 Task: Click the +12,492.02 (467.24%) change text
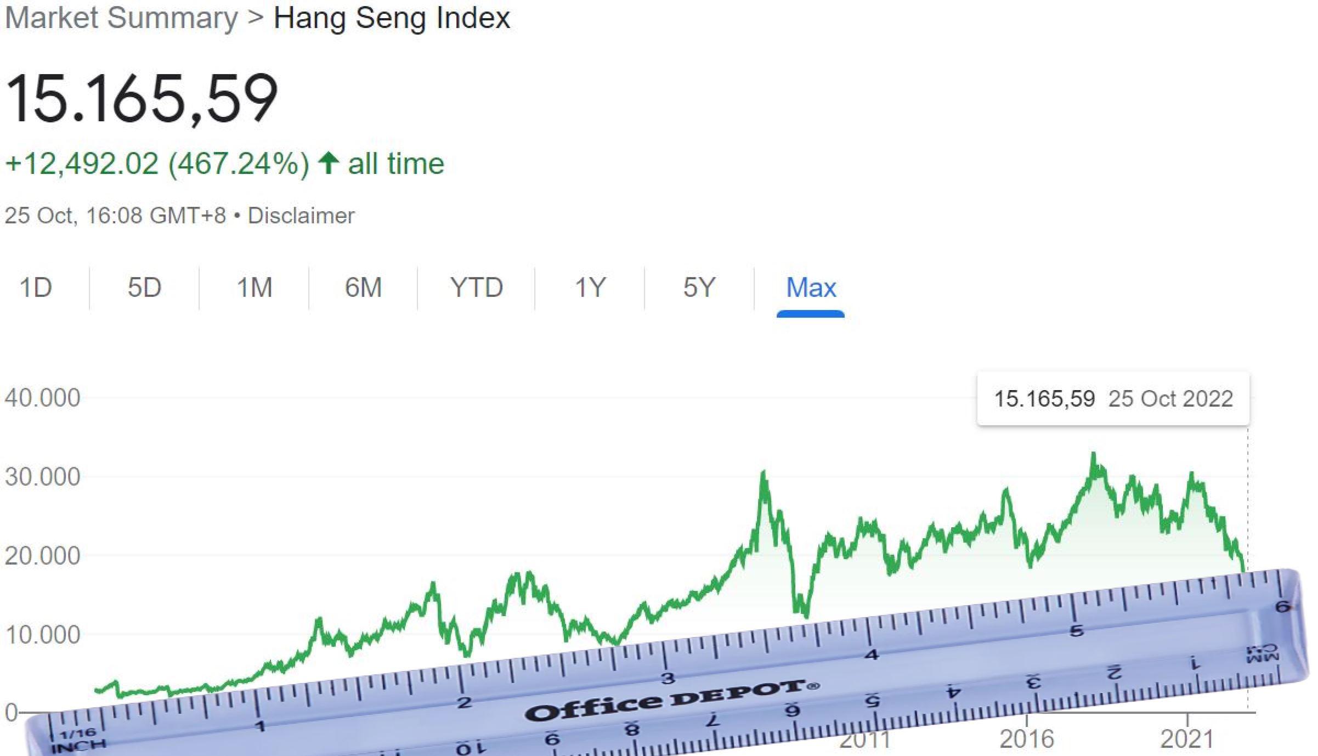click(157, 163)
